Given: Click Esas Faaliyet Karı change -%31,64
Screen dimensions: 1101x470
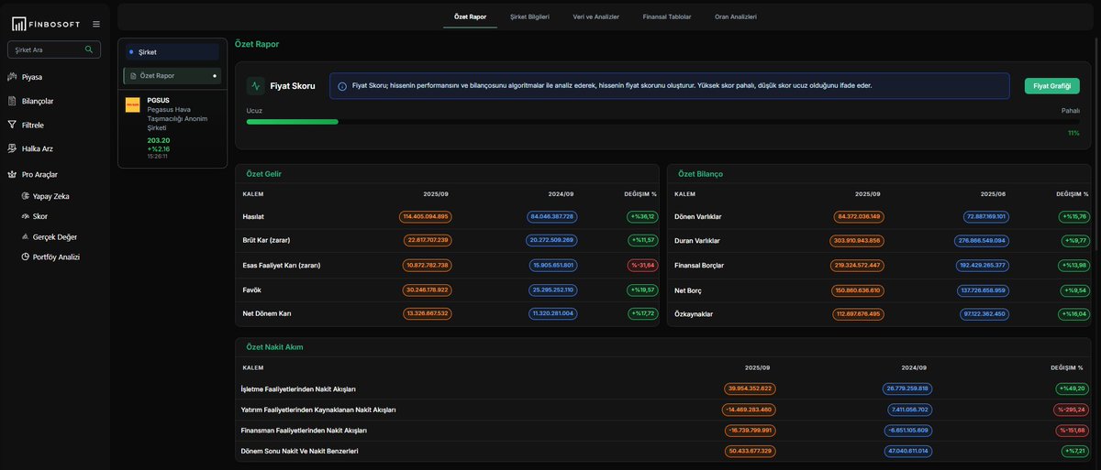Looking at the screenshot, I should (x=642, y=265).
